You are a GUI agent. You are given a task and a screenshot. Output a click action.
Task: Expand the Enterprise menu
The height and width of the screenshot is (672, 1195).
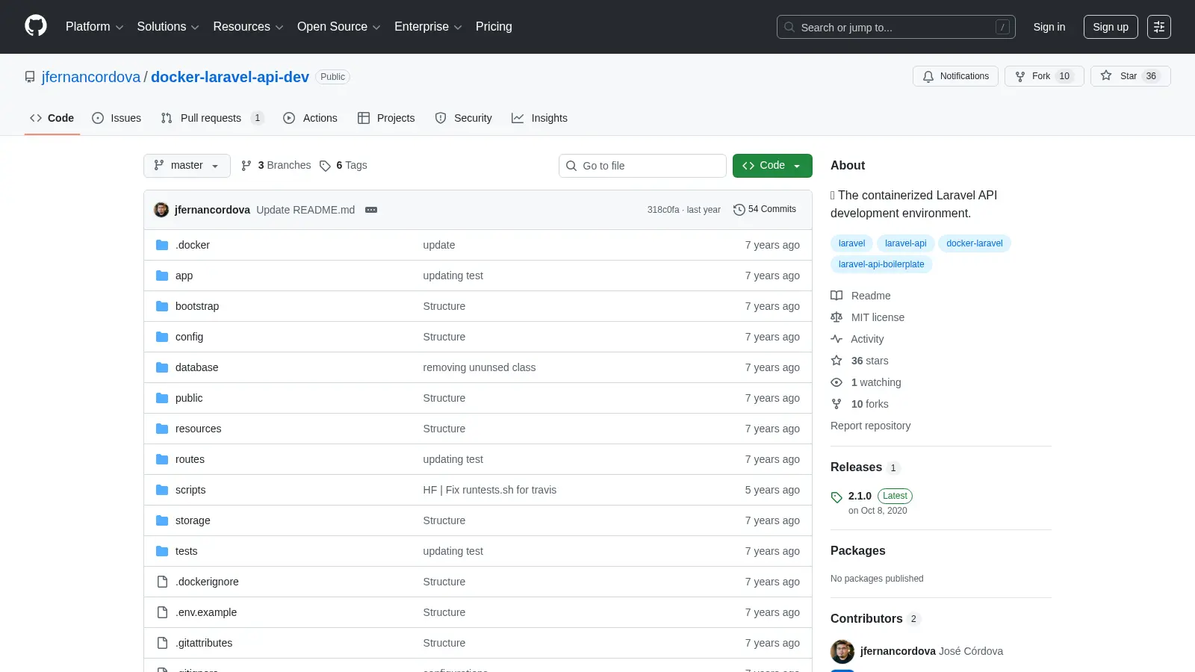428,27
